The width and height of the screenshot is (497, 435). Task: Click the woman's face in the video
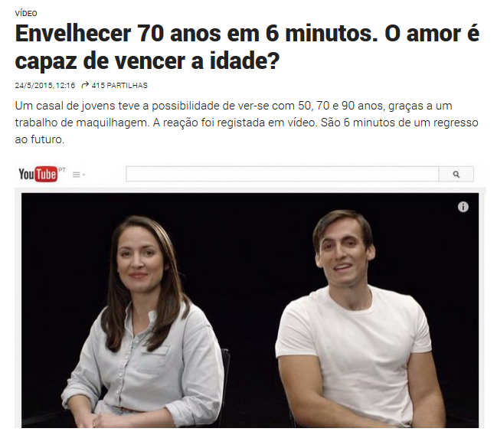pos(138,257)
